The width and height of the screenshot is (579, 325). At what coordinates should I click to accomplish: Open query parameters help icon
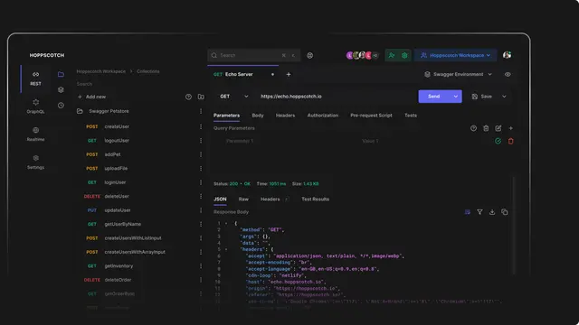pyautogui.click(x=473, y=128)
